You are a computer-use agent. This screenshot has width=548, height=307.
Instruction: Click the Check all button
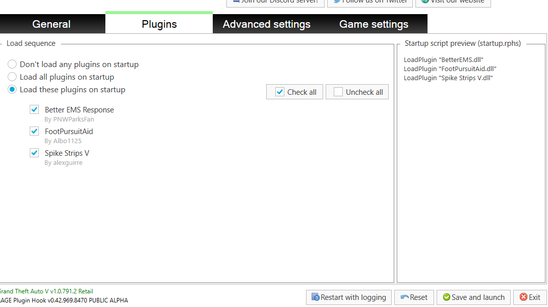[x=294, y=92]
